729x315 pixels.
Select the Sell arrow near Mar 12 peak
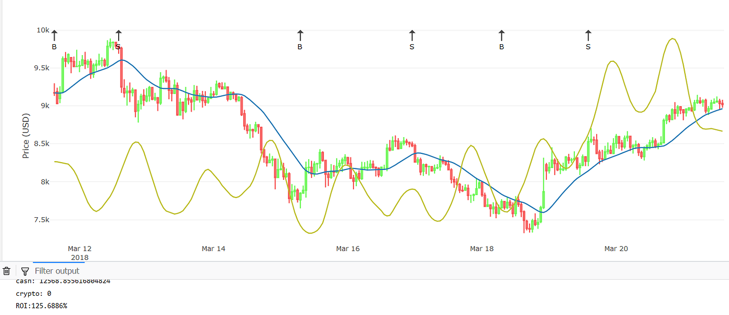pos(118,36)
